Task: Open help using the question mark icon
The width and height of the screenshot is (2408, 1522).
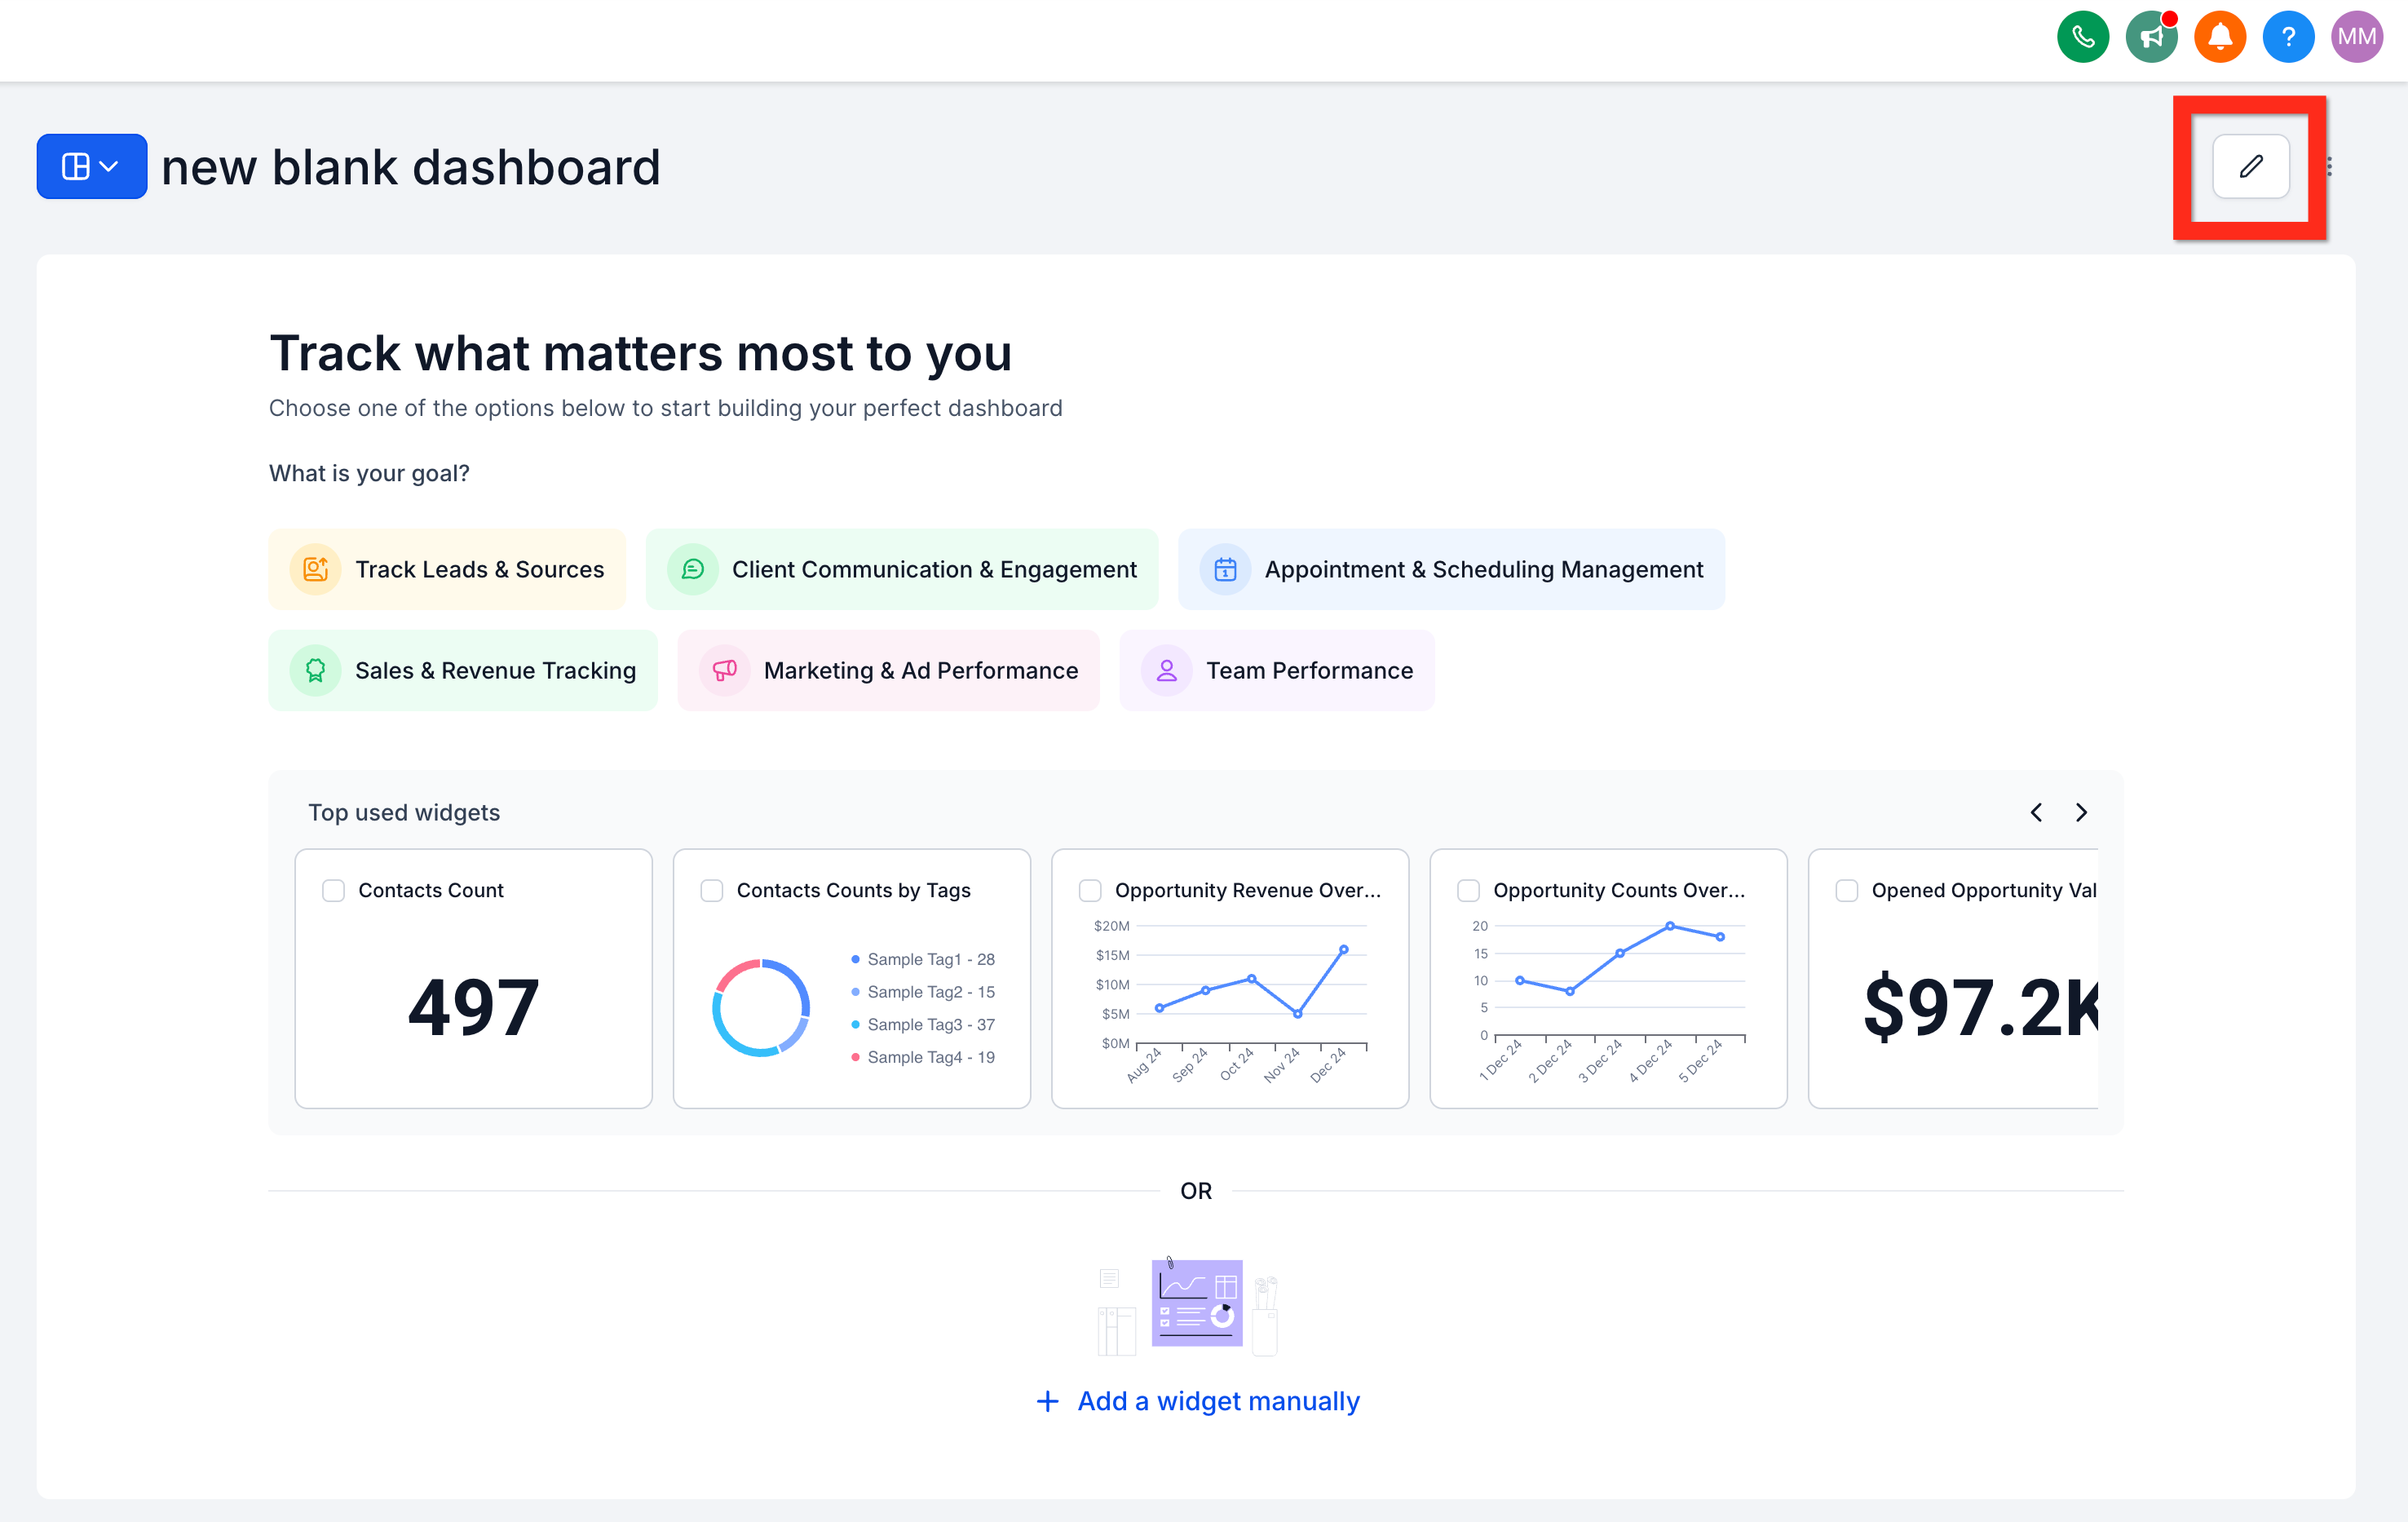Action: pos(2288,36)
